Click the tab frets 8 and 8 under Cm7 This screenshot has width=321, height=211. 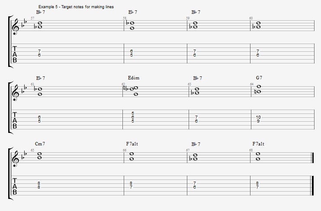click(x=39, y=185)
